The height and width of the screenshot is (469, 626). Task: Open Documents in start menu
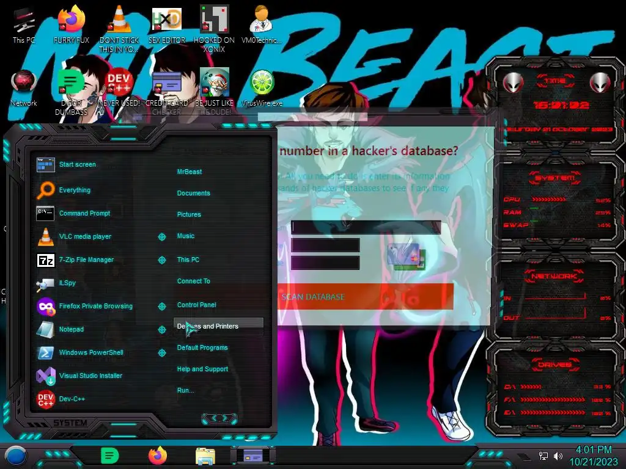(193, 193)
